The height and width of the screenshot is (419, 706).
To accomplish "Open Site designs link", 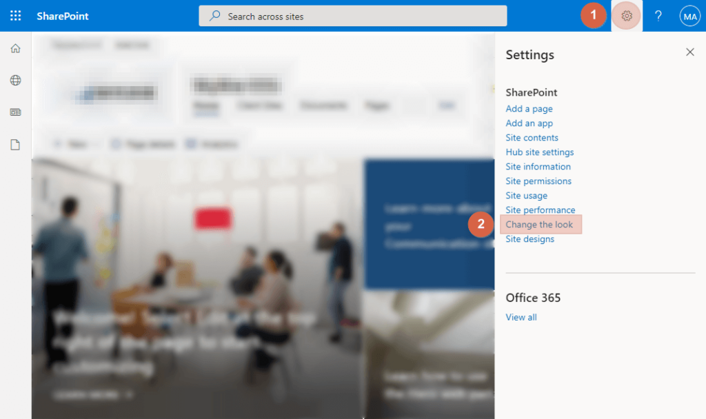I will coord(530,239).
